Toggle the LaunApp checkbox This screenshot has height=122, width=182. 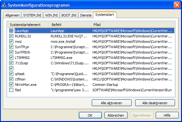(x=11, y=31)
